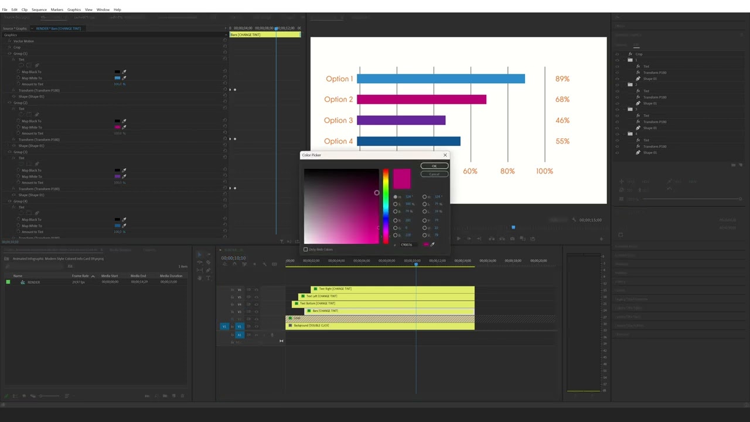Open the Markers menu
Image resolution: width=750 pixels, height=422 pixels.
click(57, 9)
